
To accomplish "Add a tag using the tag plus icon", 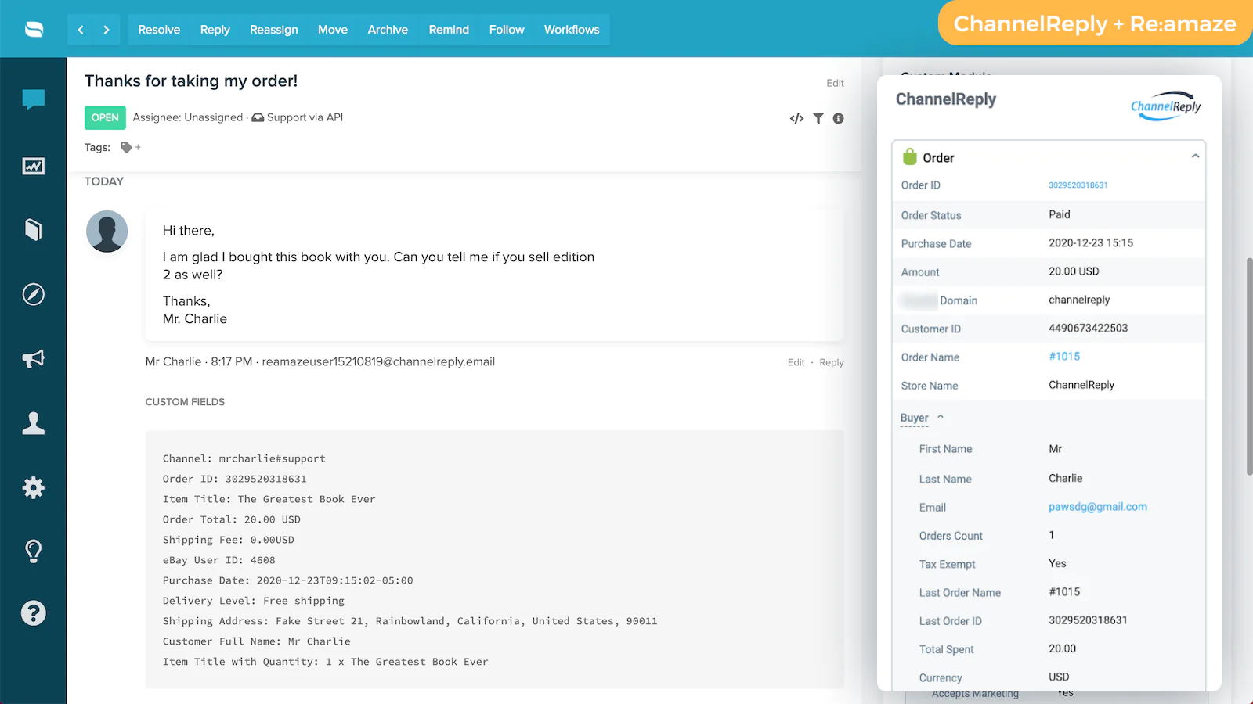I will pyautogui.click(x=130, y=147).
